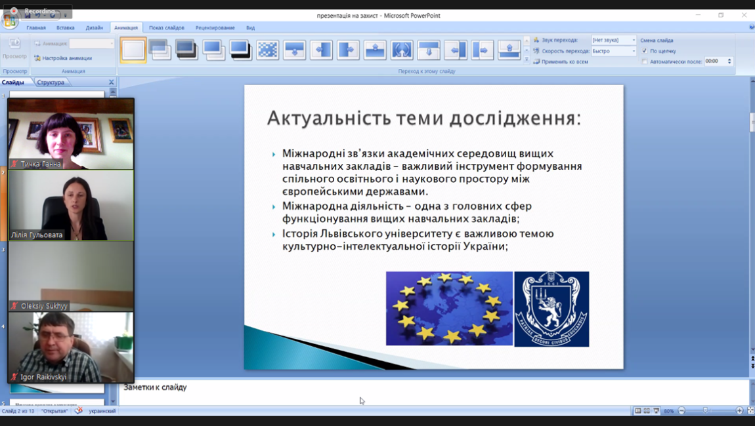Open 'Звук перехода' sound dropdown
Image resolution: width=755 pixels, height=426 pixels.
coord(634,41)
